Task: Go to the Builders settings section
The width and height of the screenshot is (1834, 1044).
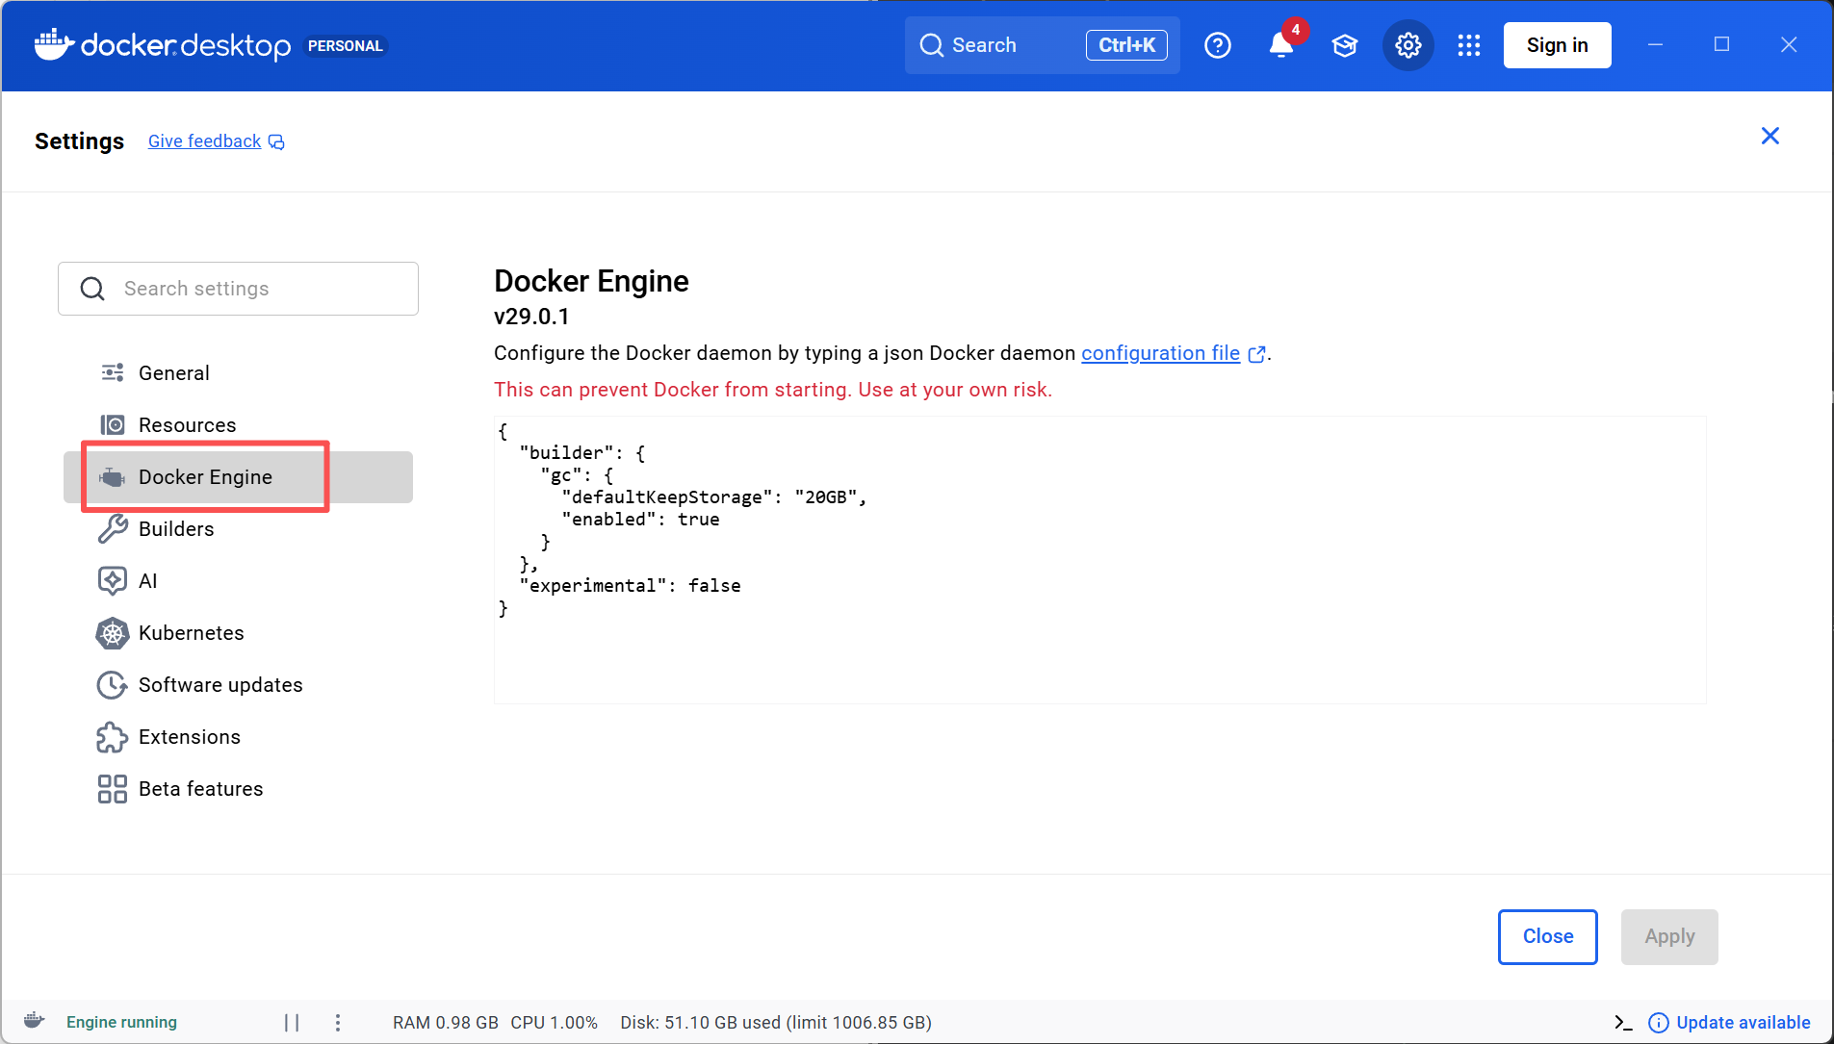Action: 239,528
